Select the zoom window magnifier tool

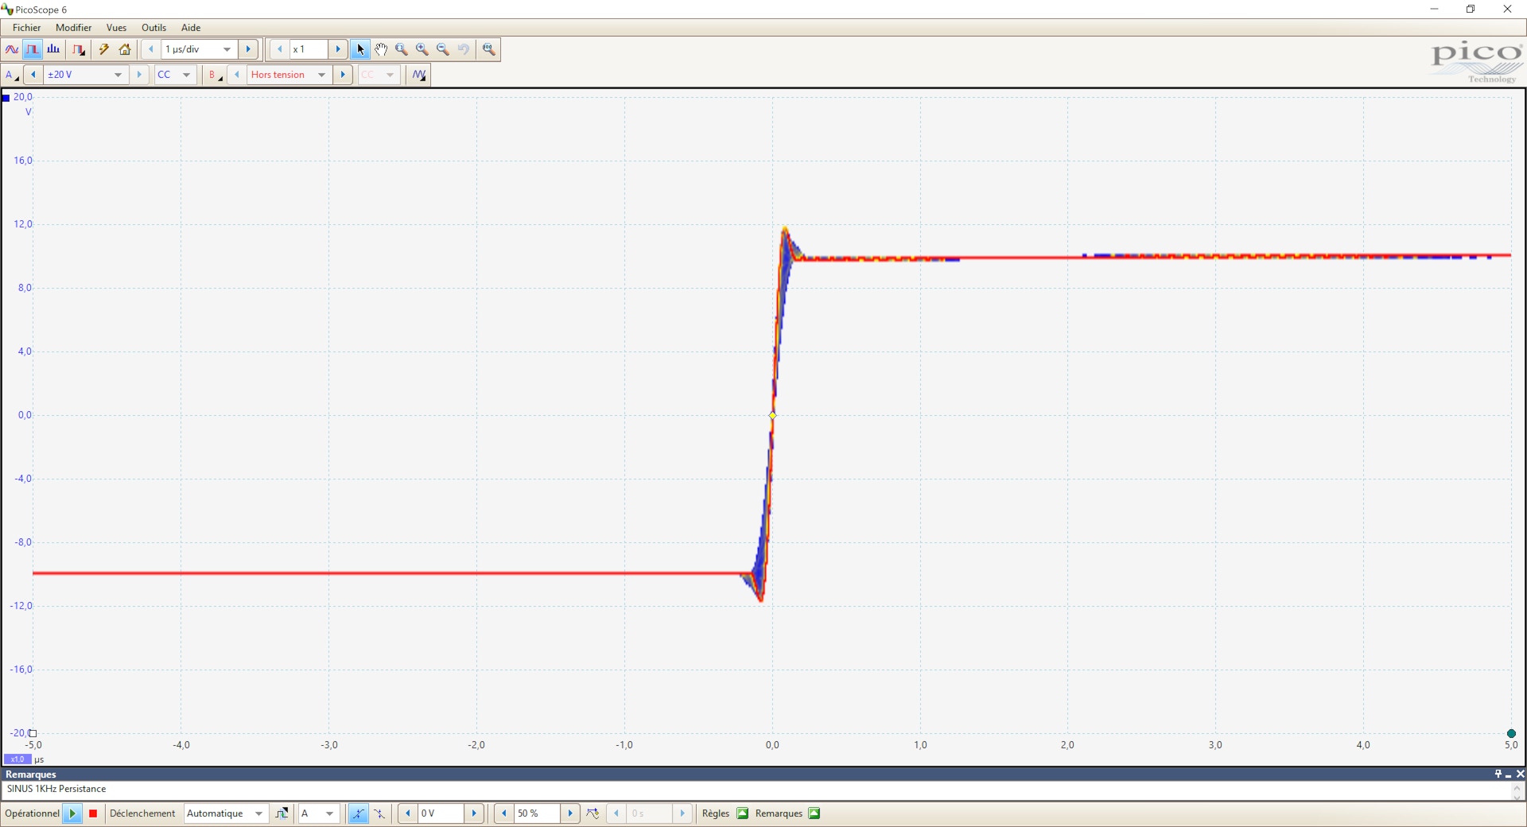click(402, 49)
